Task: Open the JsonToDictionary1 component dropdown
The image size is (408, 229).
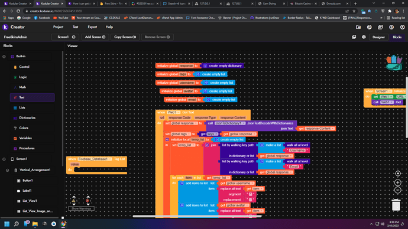Action: pos(230,123)
